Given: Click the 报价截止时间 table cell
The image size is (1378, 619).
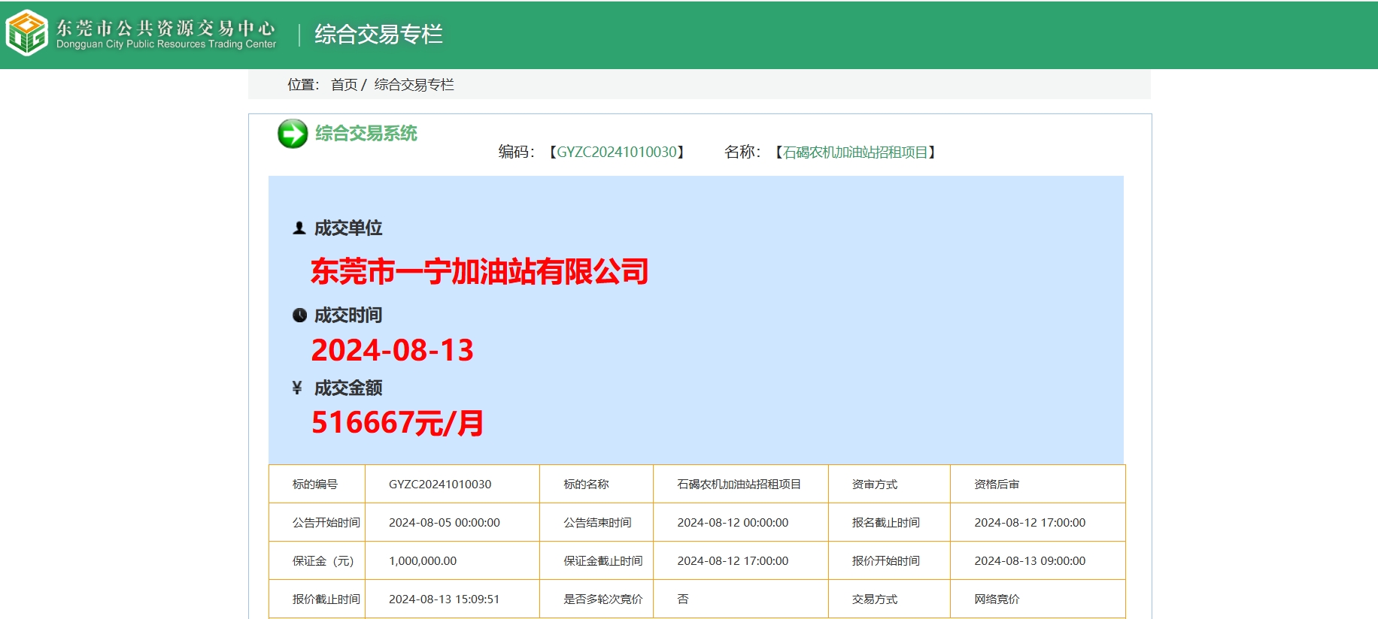Looking at the screenshot, I should tap(317, 599).
